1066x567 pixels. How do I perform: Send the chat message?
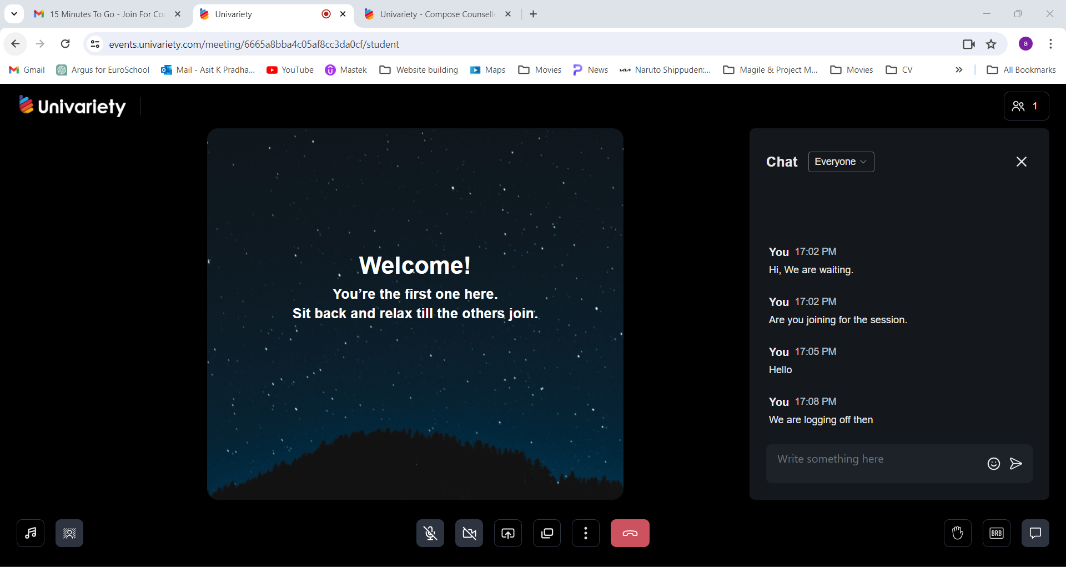coord(1016,464)
